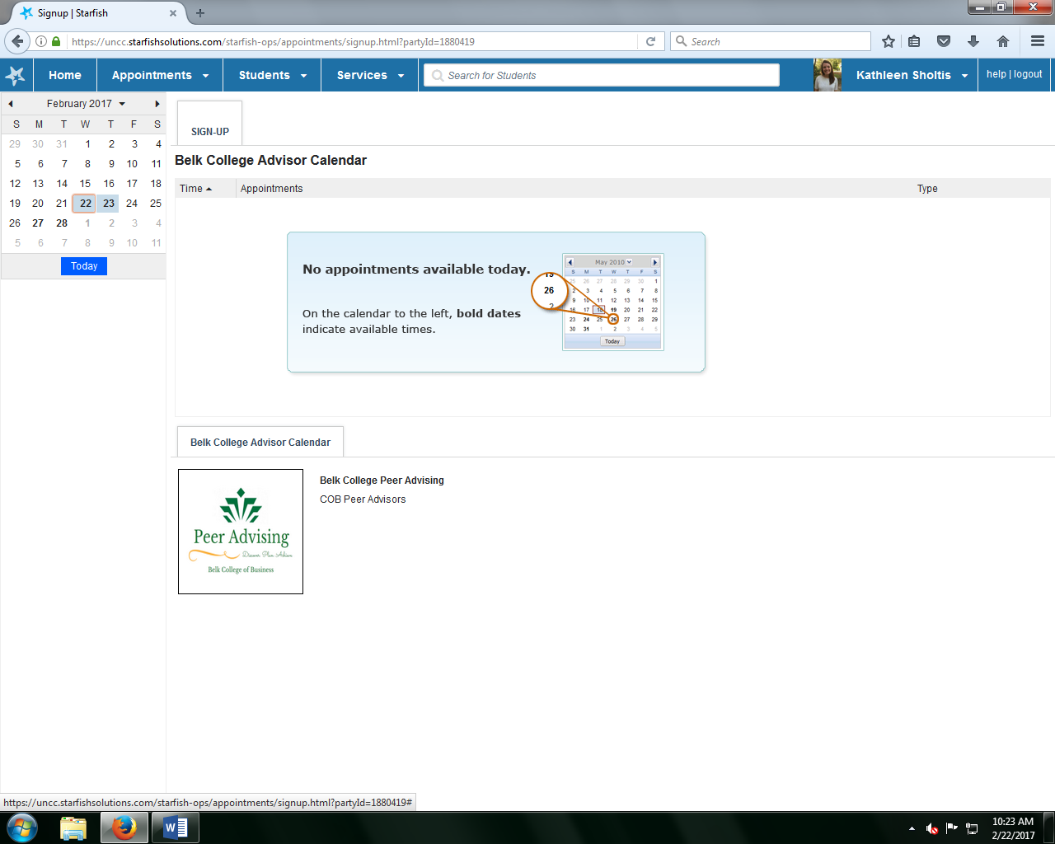This screenshot has height=844, width=1055.
Task: Select February 22 in calendar
Action: (85, 204)
